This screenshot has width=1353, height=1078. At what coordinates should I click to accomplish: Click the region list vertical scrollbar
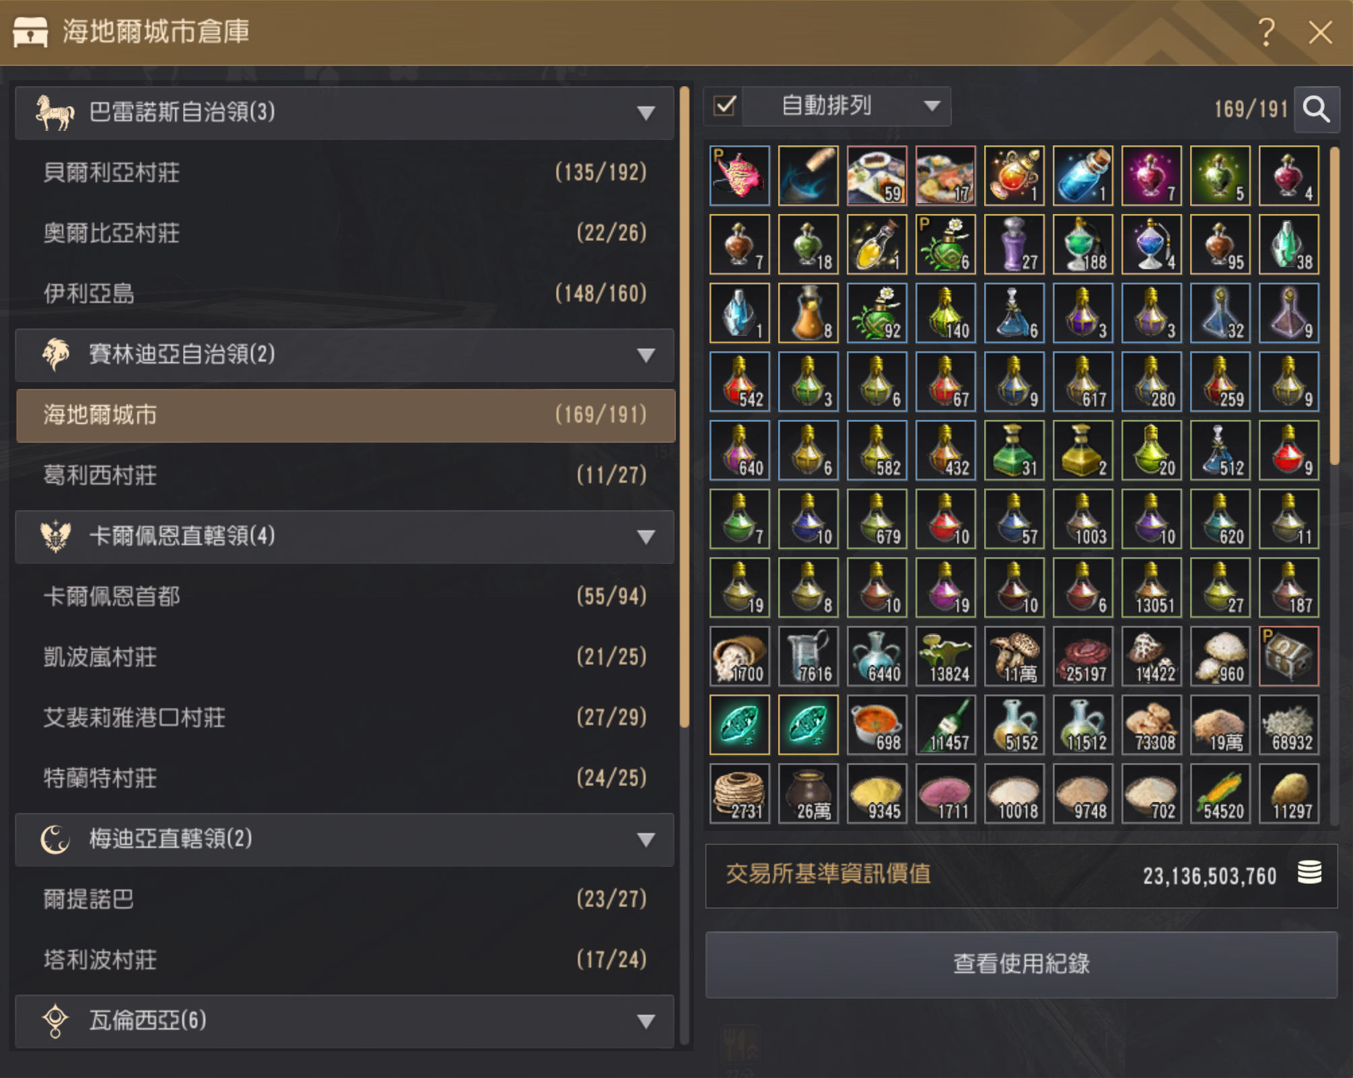tap(685, 406)
